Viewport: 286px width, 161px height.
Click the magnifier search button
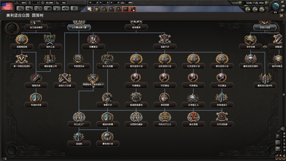pos(282,129)
